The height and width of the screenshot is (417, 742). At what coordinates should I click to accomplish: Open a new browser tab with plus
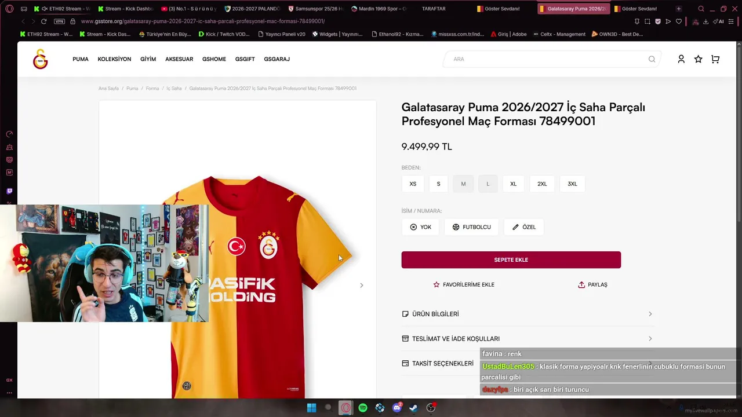point(679,9)
